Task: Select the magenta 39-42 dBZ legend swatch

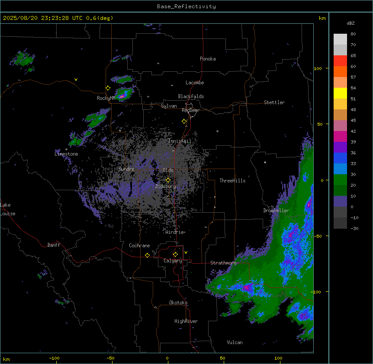Action: [340, 136]
